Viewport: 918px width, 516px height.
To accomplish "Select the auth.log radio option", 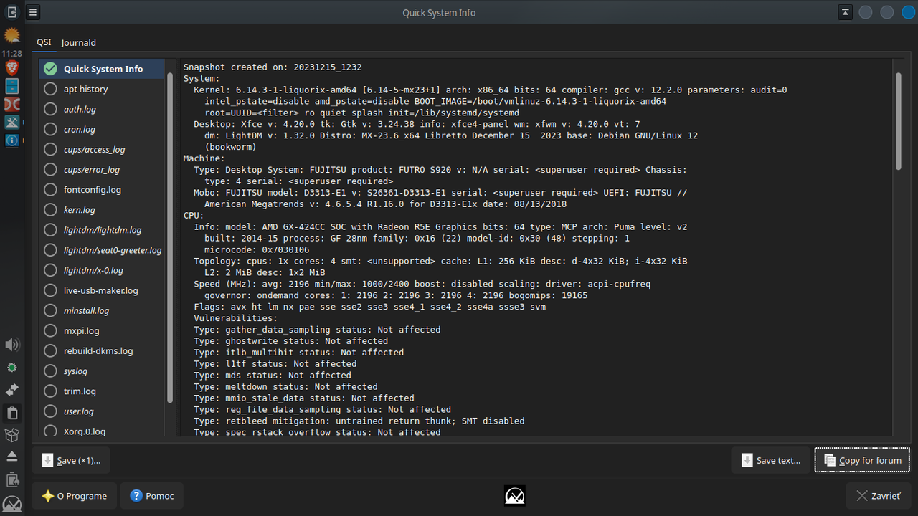I will pyautogui.click(x=102, y=109).
